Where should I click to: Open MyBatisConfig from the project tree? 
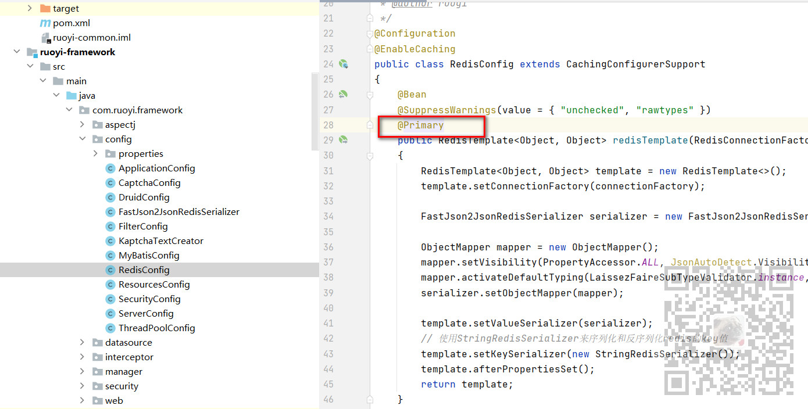coord(149,256)
